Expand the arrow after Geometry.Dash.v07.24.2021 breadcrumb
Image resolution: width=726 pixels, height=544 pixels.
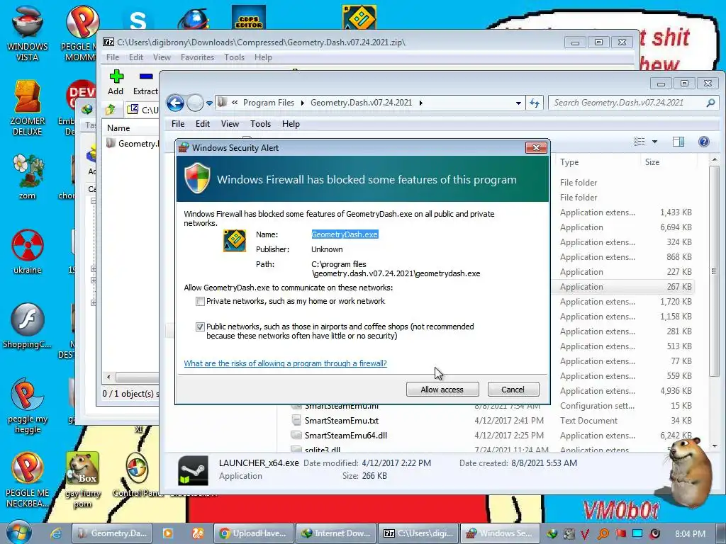421,103
